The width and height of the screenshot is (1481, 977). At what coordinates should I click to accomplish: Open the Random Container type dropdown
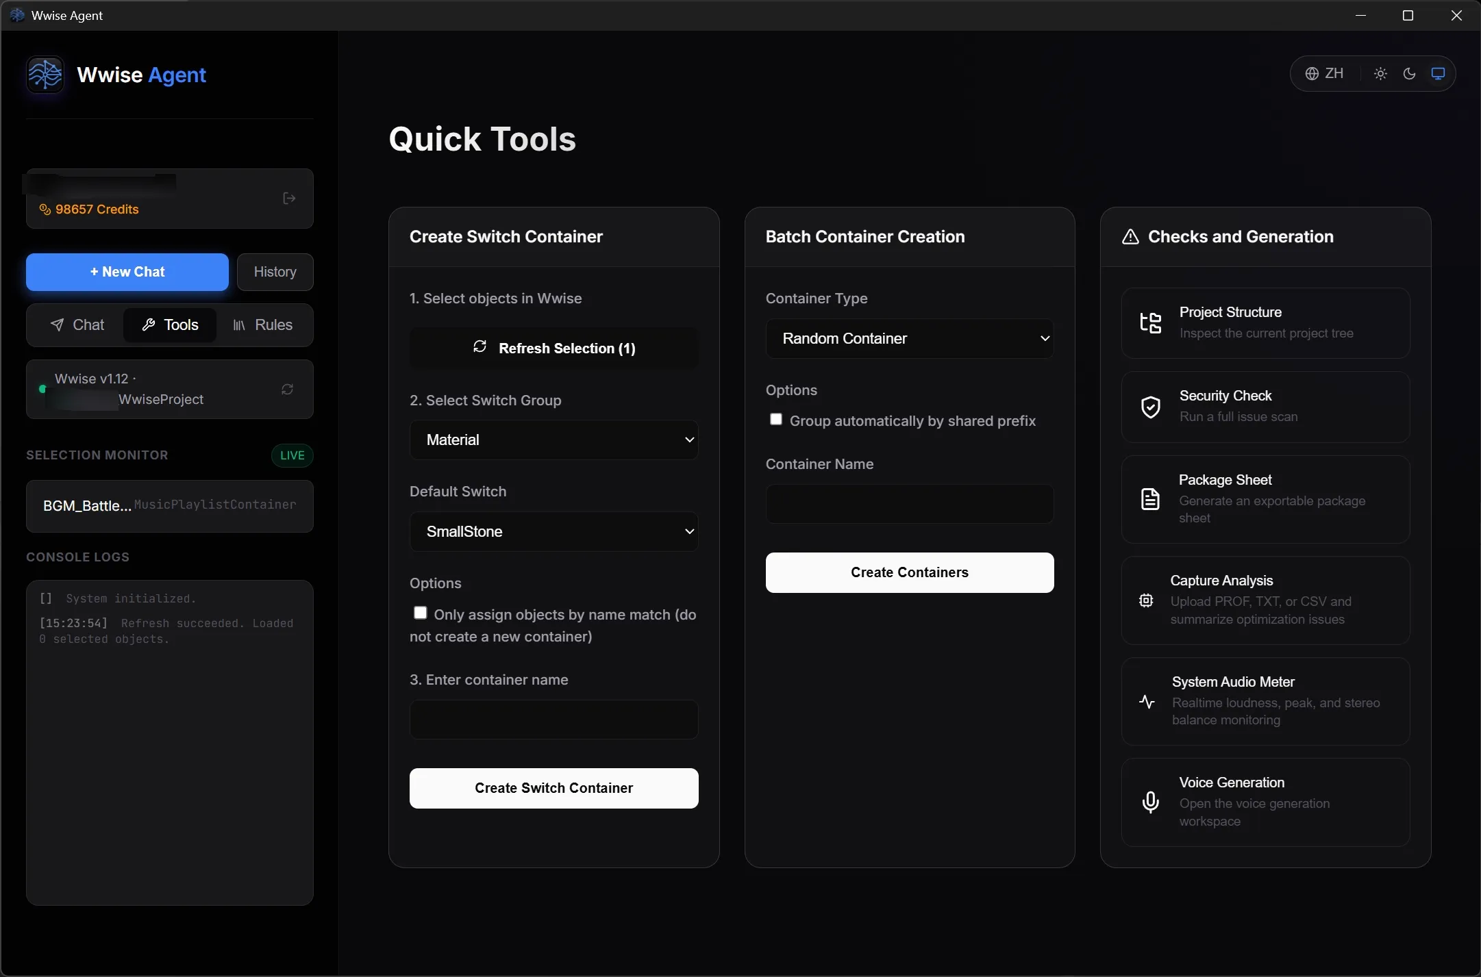pos(910,338)
